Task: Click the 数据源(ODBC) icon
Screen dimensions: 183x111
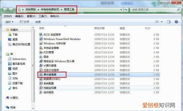Action: coord(41,79)
